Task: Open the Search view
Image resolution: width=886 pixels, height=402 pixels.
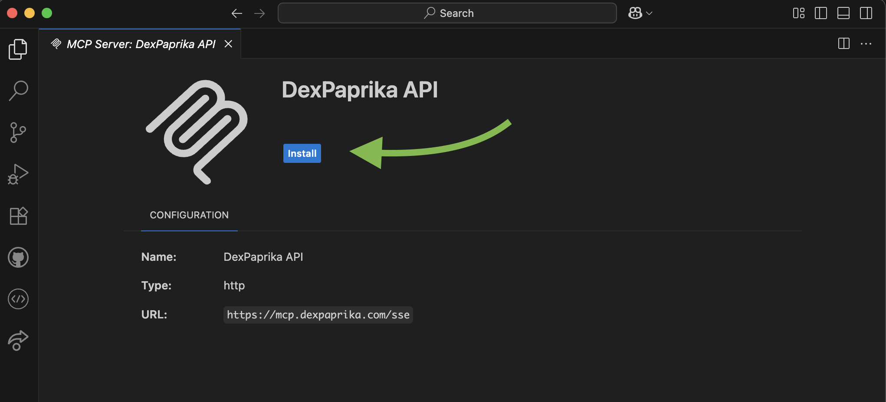Action: point(18,90)
